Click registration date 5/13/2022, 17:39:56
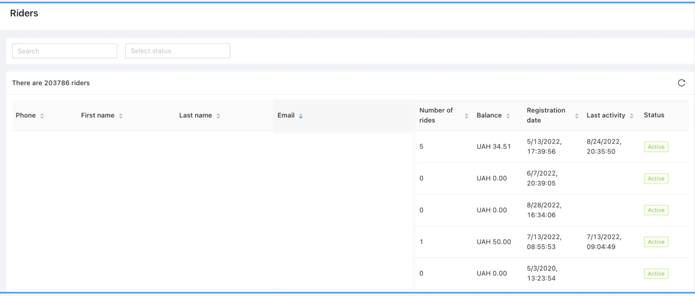 [x=544, y=147]
